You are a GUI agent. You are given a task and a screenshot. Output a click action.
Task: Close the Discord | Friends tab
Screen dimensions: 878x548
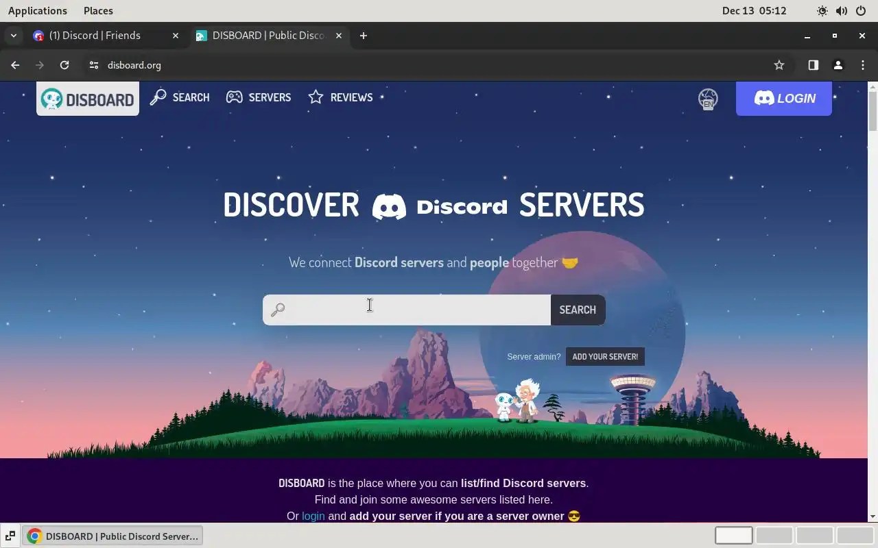click(176, 36)
